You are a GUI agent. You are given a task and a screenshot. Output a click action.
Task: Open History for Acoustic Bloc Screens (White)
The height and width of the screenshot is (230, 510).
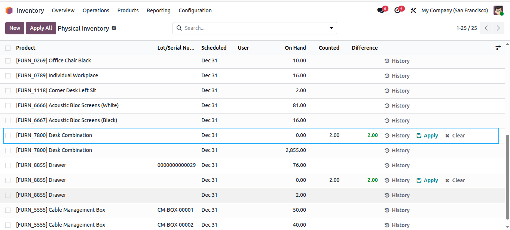(x=397, y=106)
